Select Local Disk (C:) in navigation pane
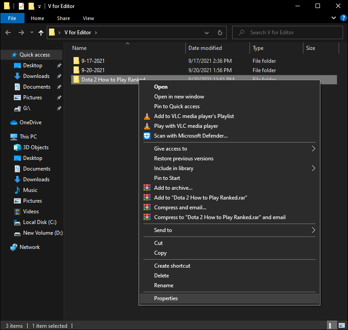This screenshot has height=330, width=348. click(40, 222)
